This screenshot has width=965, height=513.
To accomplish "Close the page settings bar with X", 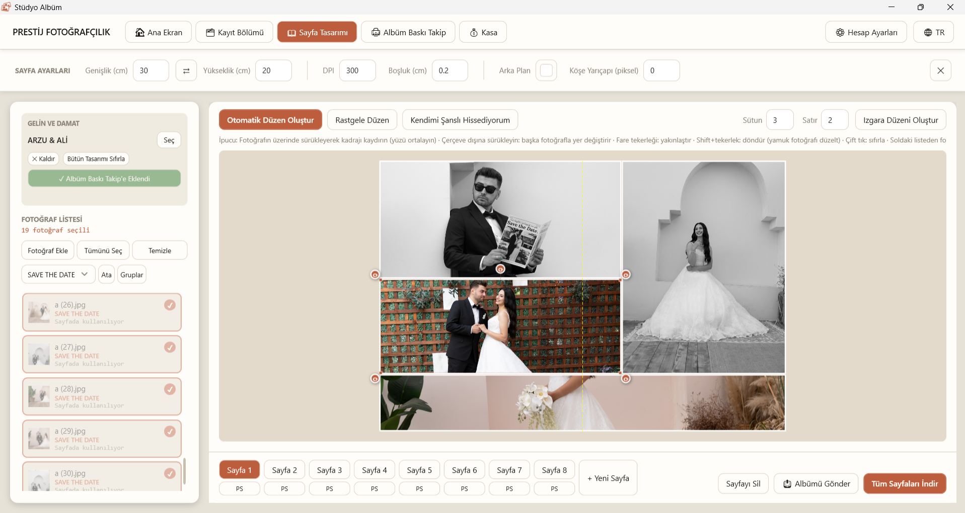I will pyautogui.click(x=940, y=70).
